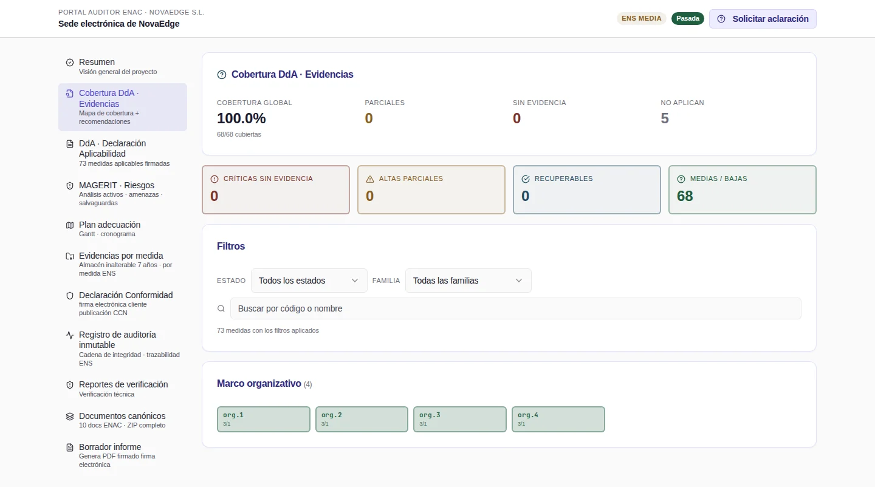Open Reportes de verificación

[123, 389]
